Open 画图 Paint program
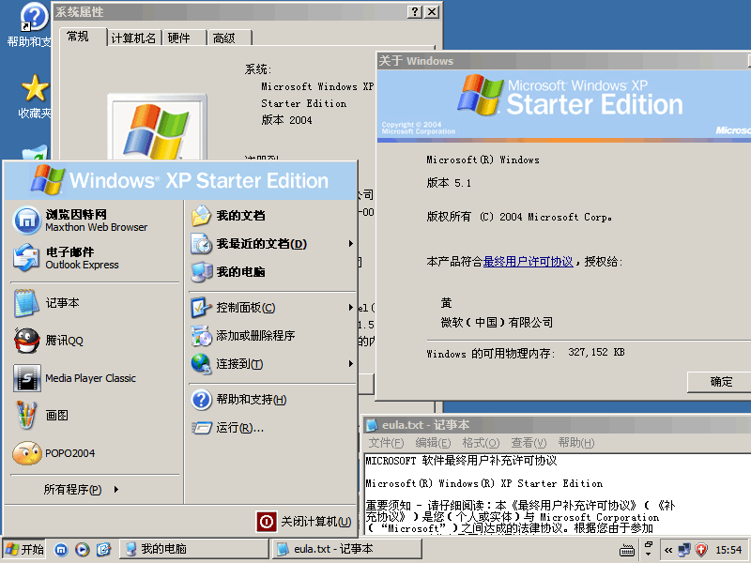Viewport: 751px width, 563px height. (96, 415)
